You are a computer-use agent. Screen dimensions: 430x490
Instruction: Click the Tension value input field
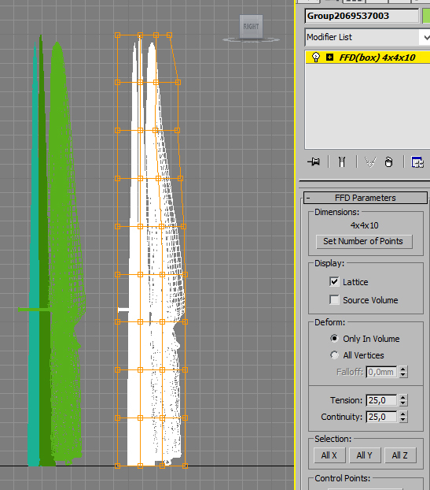pyautogui.click(x=382, y=400)
